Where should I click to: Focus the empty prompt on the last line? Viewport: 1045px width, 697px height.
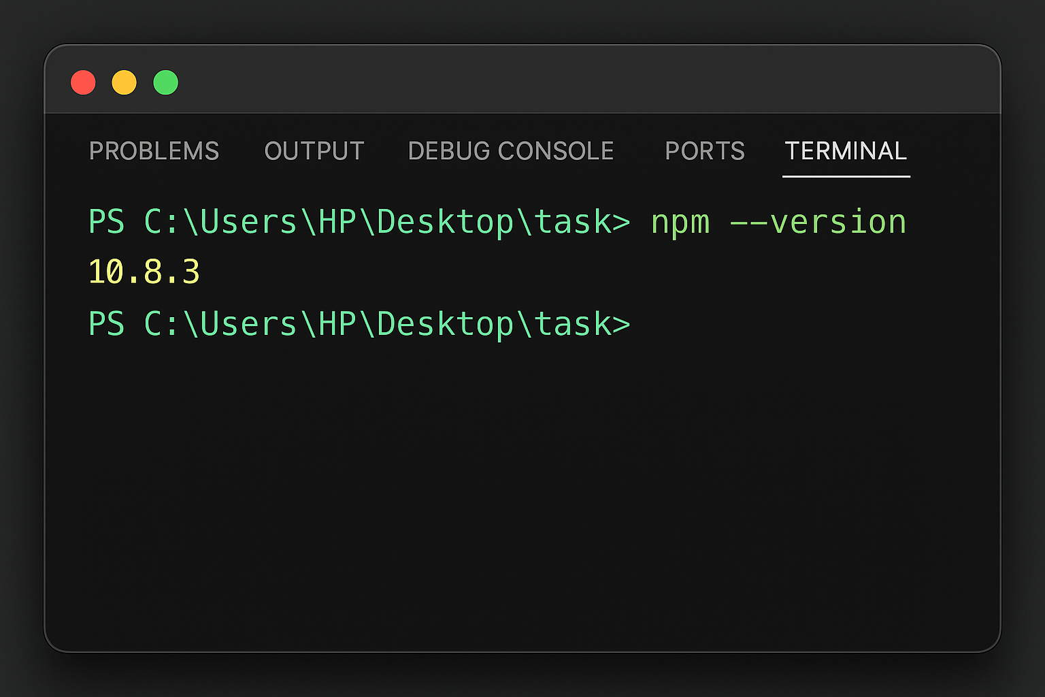point(360,324)
